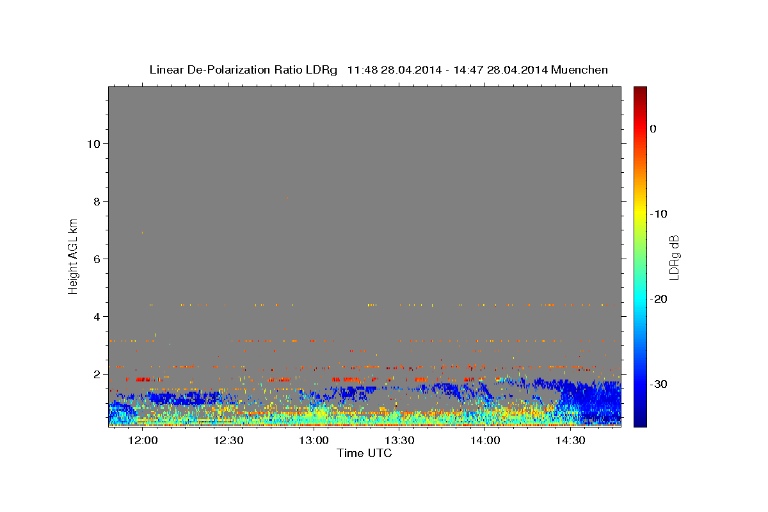Click the '12:00' time tick label
The width and height of the screenshot is (768, 512).
pos(143,440)
